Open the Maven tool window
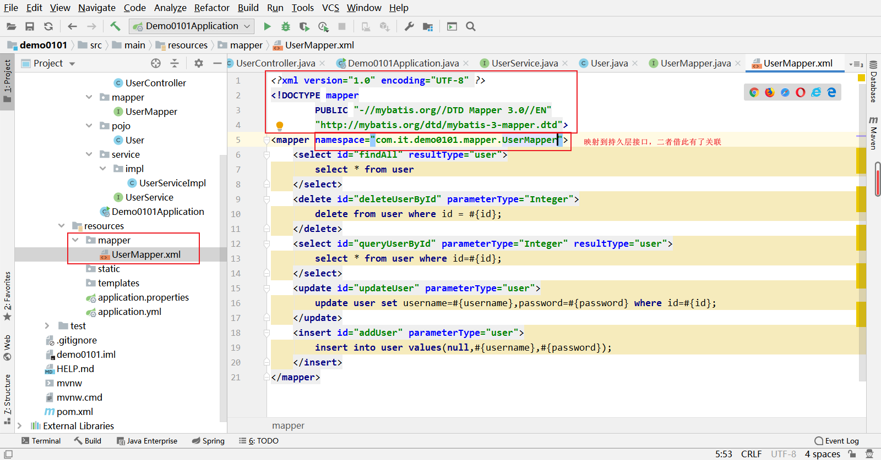This screenshot has height=460, width=881. coord(873,132)
